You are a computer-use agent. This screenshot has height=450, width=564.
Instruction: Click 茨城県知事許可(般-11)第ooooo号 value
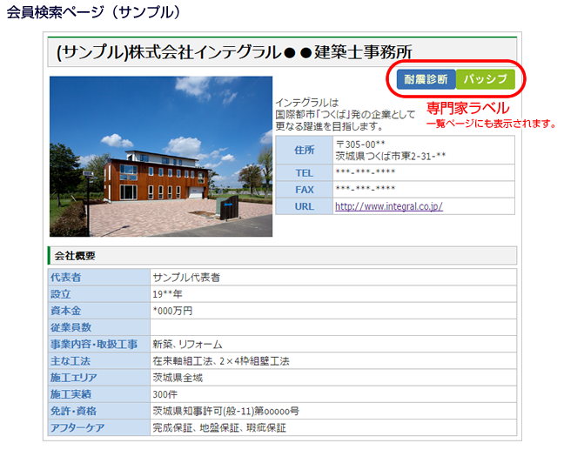[x=226, y=411]
